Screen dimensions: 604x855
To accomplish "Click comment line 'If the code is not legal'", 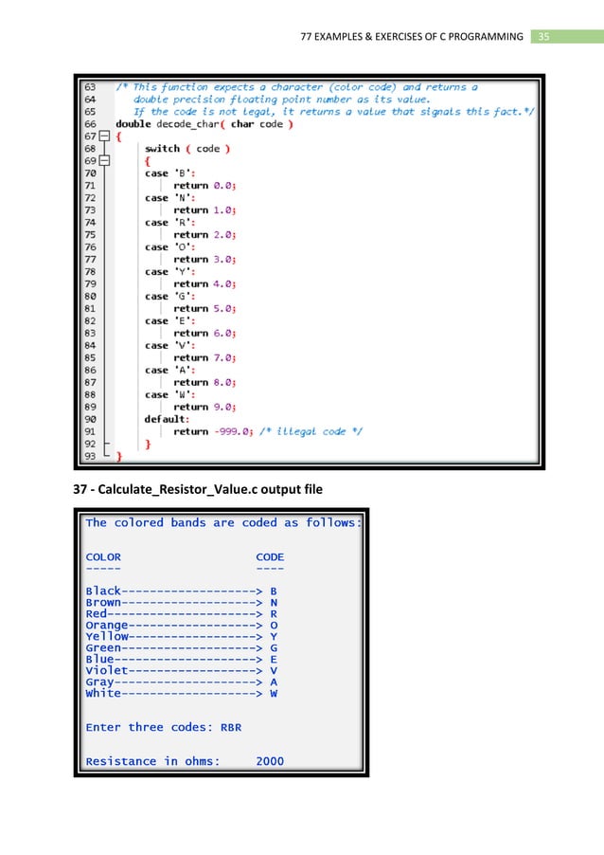I will 334,111.
